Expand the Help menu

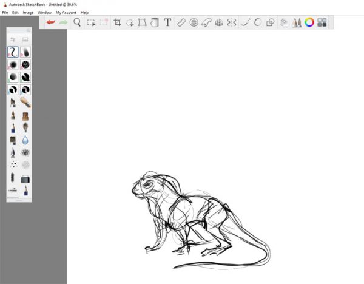pyautogui.click(x=84, y=12)
